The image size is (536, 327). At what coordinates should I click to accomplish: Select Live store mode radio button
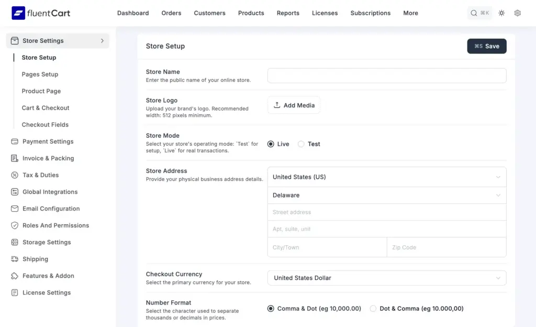click(271, 144)
